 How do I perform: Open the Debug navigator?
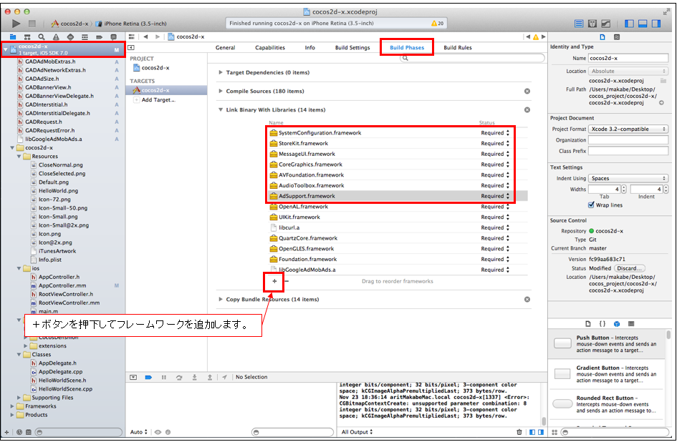[85, 37]
